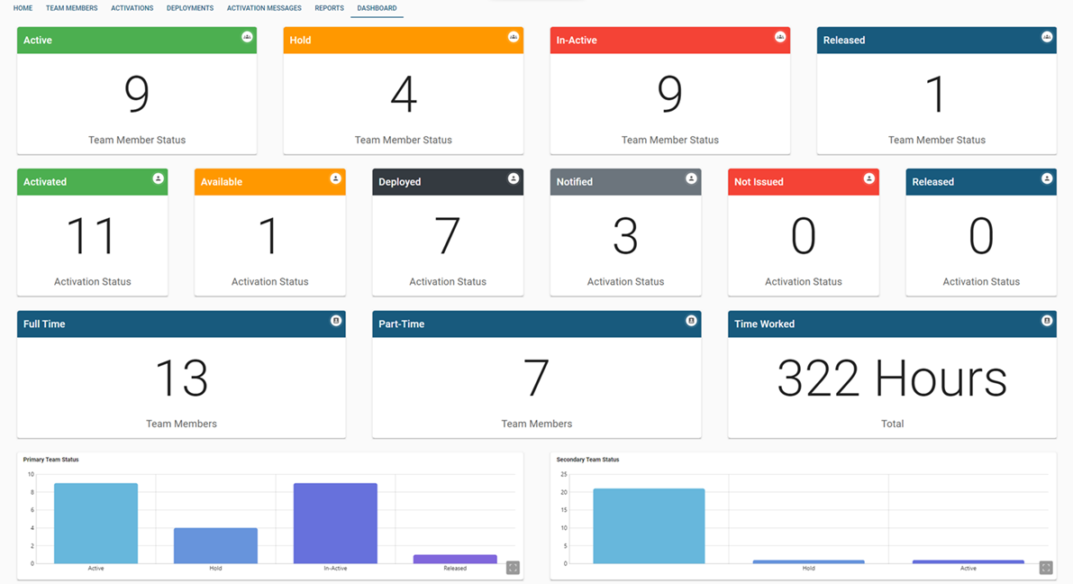Go to the Deployments tab

[x=190, y=8]
